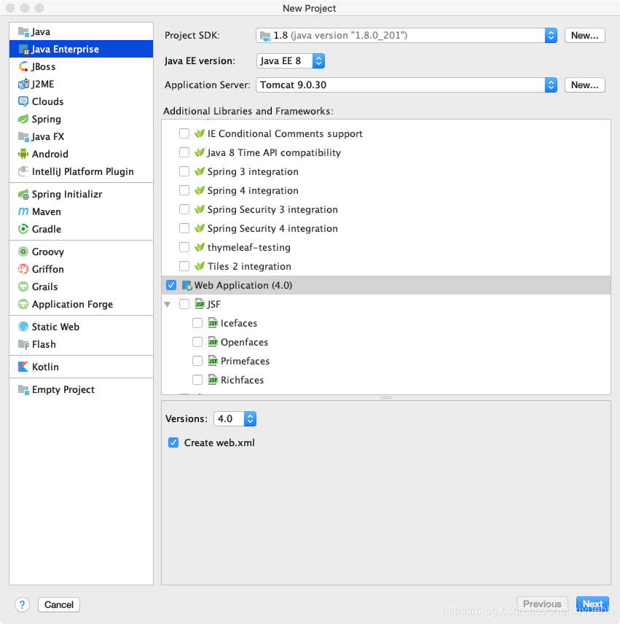Select the J2ME phone icon
620x624 pixels.
pyautogui.click(x=23, y=85)
